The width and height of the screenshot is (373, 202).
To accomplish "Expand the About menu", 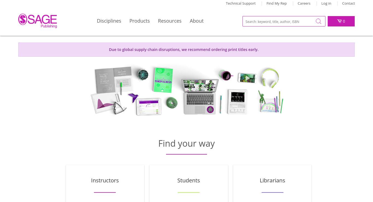I will coord(197,21).
